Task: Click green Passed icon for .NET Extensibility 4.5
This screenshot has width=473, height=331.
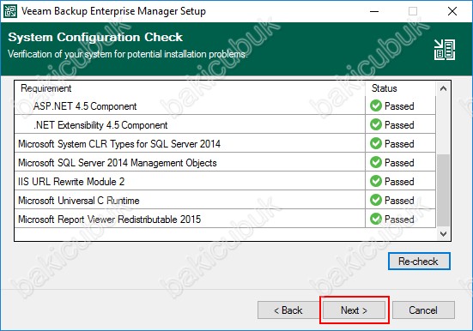Action: (x=376, y=124)
